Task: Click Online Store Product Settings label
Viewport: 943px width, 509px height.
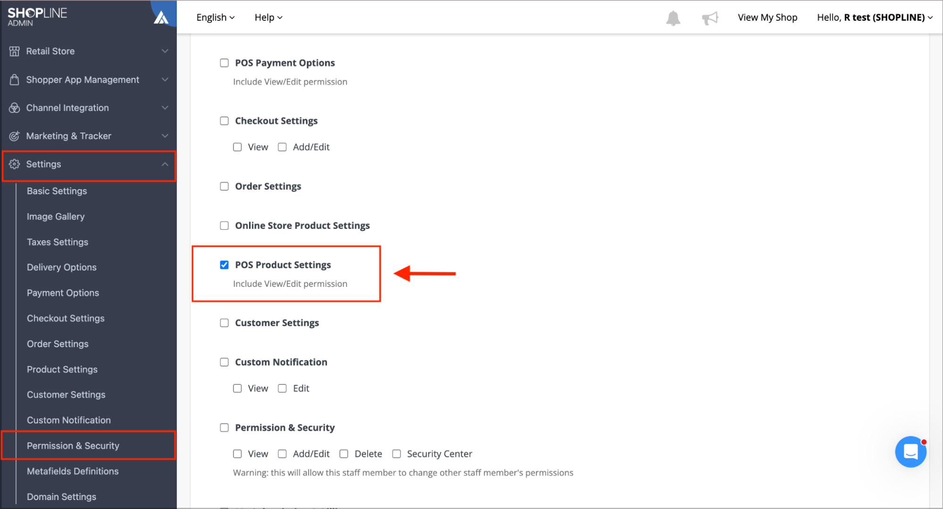Action: [302, 225]
